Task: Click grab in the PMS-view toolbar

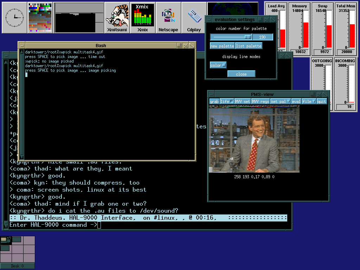Action: click(x=214, y=101)
